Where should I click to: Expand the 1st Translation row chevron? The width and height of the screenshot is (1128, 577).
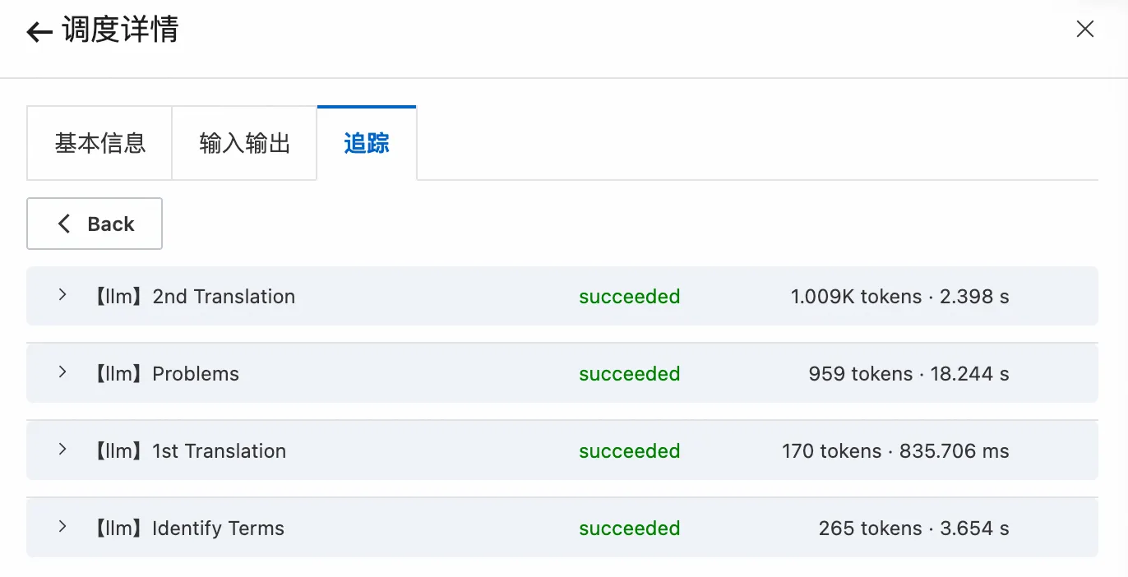(x=62, y=450)
